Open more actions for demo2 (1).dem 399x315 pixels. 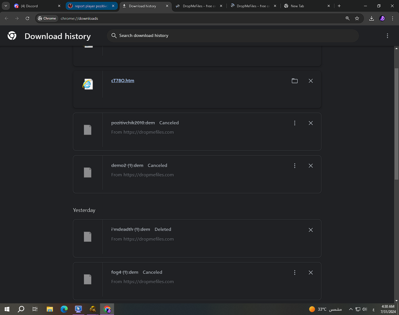pyautogui.click(x=295, y=166)
